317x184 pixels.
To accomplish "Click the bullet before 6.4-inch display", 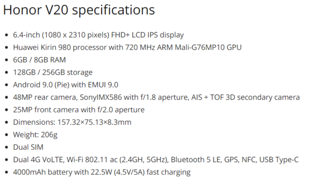I will pyautogui.click(x=7, y=35).
